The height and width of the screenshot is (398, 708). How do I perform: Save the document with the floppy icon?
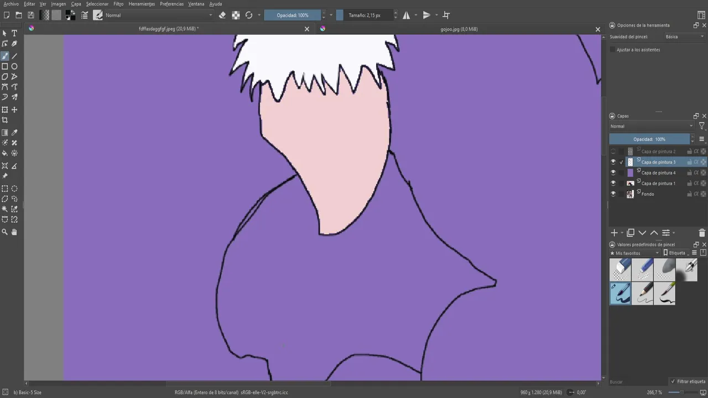[x=31, y=15]
